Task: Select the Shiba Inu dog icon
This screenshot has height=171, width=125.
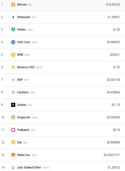Action: [13, 155]
